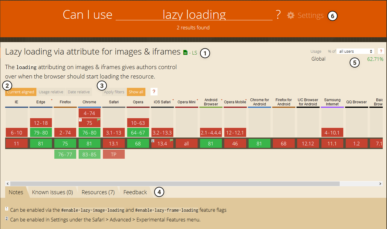Screen dimensions: 387x229
Task: Click the Samsung Internet column header
Action: coord(332,102)
